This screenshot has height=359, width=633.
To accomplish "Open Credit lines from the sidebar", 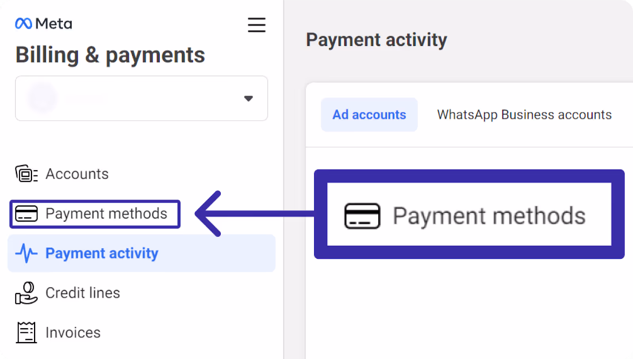I will pyautogui.click(x=83, y=293).
